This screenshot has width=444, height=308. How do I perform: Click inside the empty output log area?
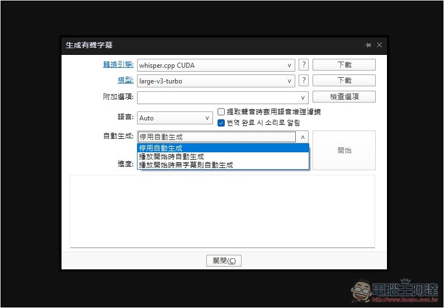pos(223,211)
